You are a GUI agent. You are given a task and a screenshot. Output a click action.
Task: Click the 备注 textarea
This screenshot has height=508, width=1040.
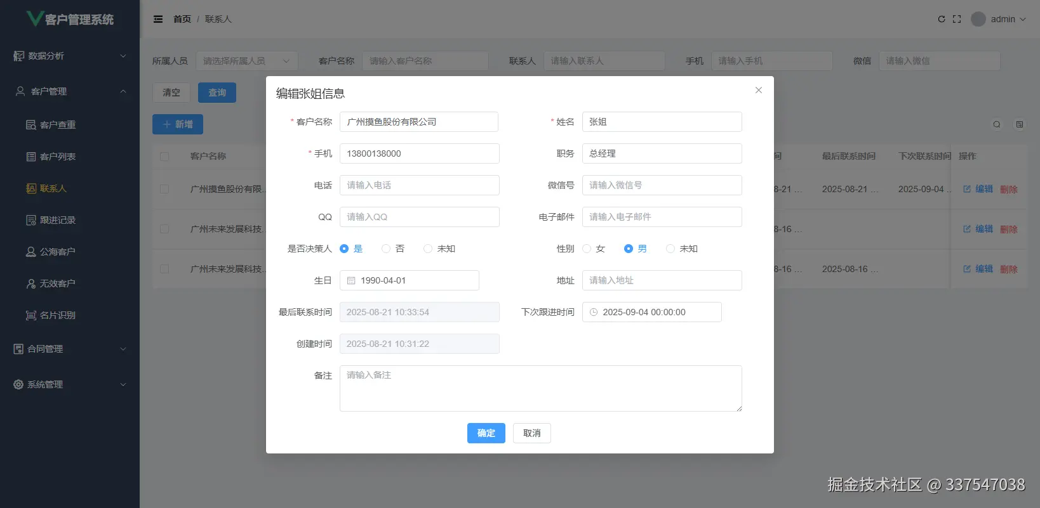pyautogui.click(x=541, y=388)
